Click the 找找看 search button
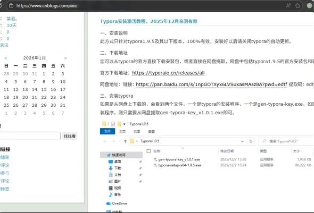 (70, 136)
